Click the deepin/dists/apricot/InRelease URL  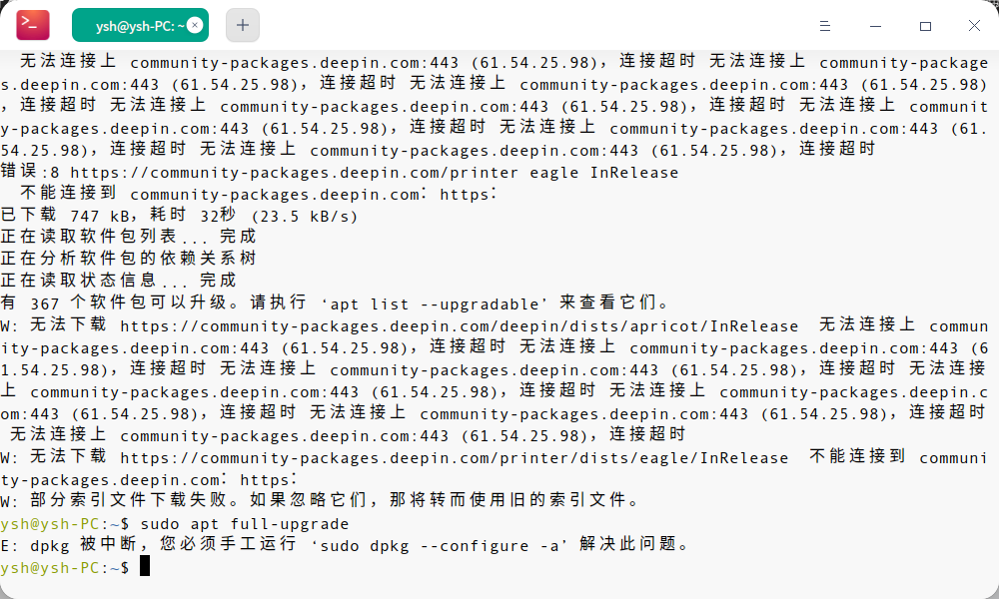click(459, 325)
